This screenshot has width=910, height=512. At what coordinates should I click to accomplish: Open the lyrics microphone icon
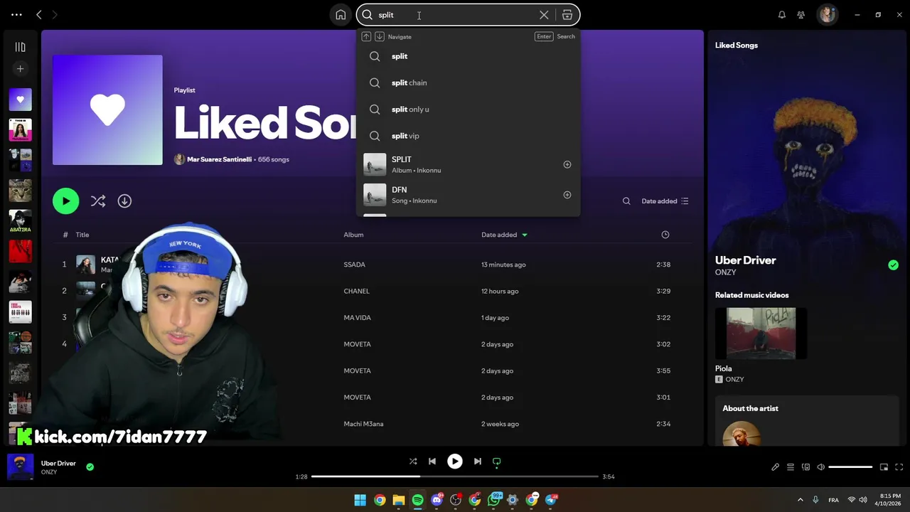[x=775, y=467]
